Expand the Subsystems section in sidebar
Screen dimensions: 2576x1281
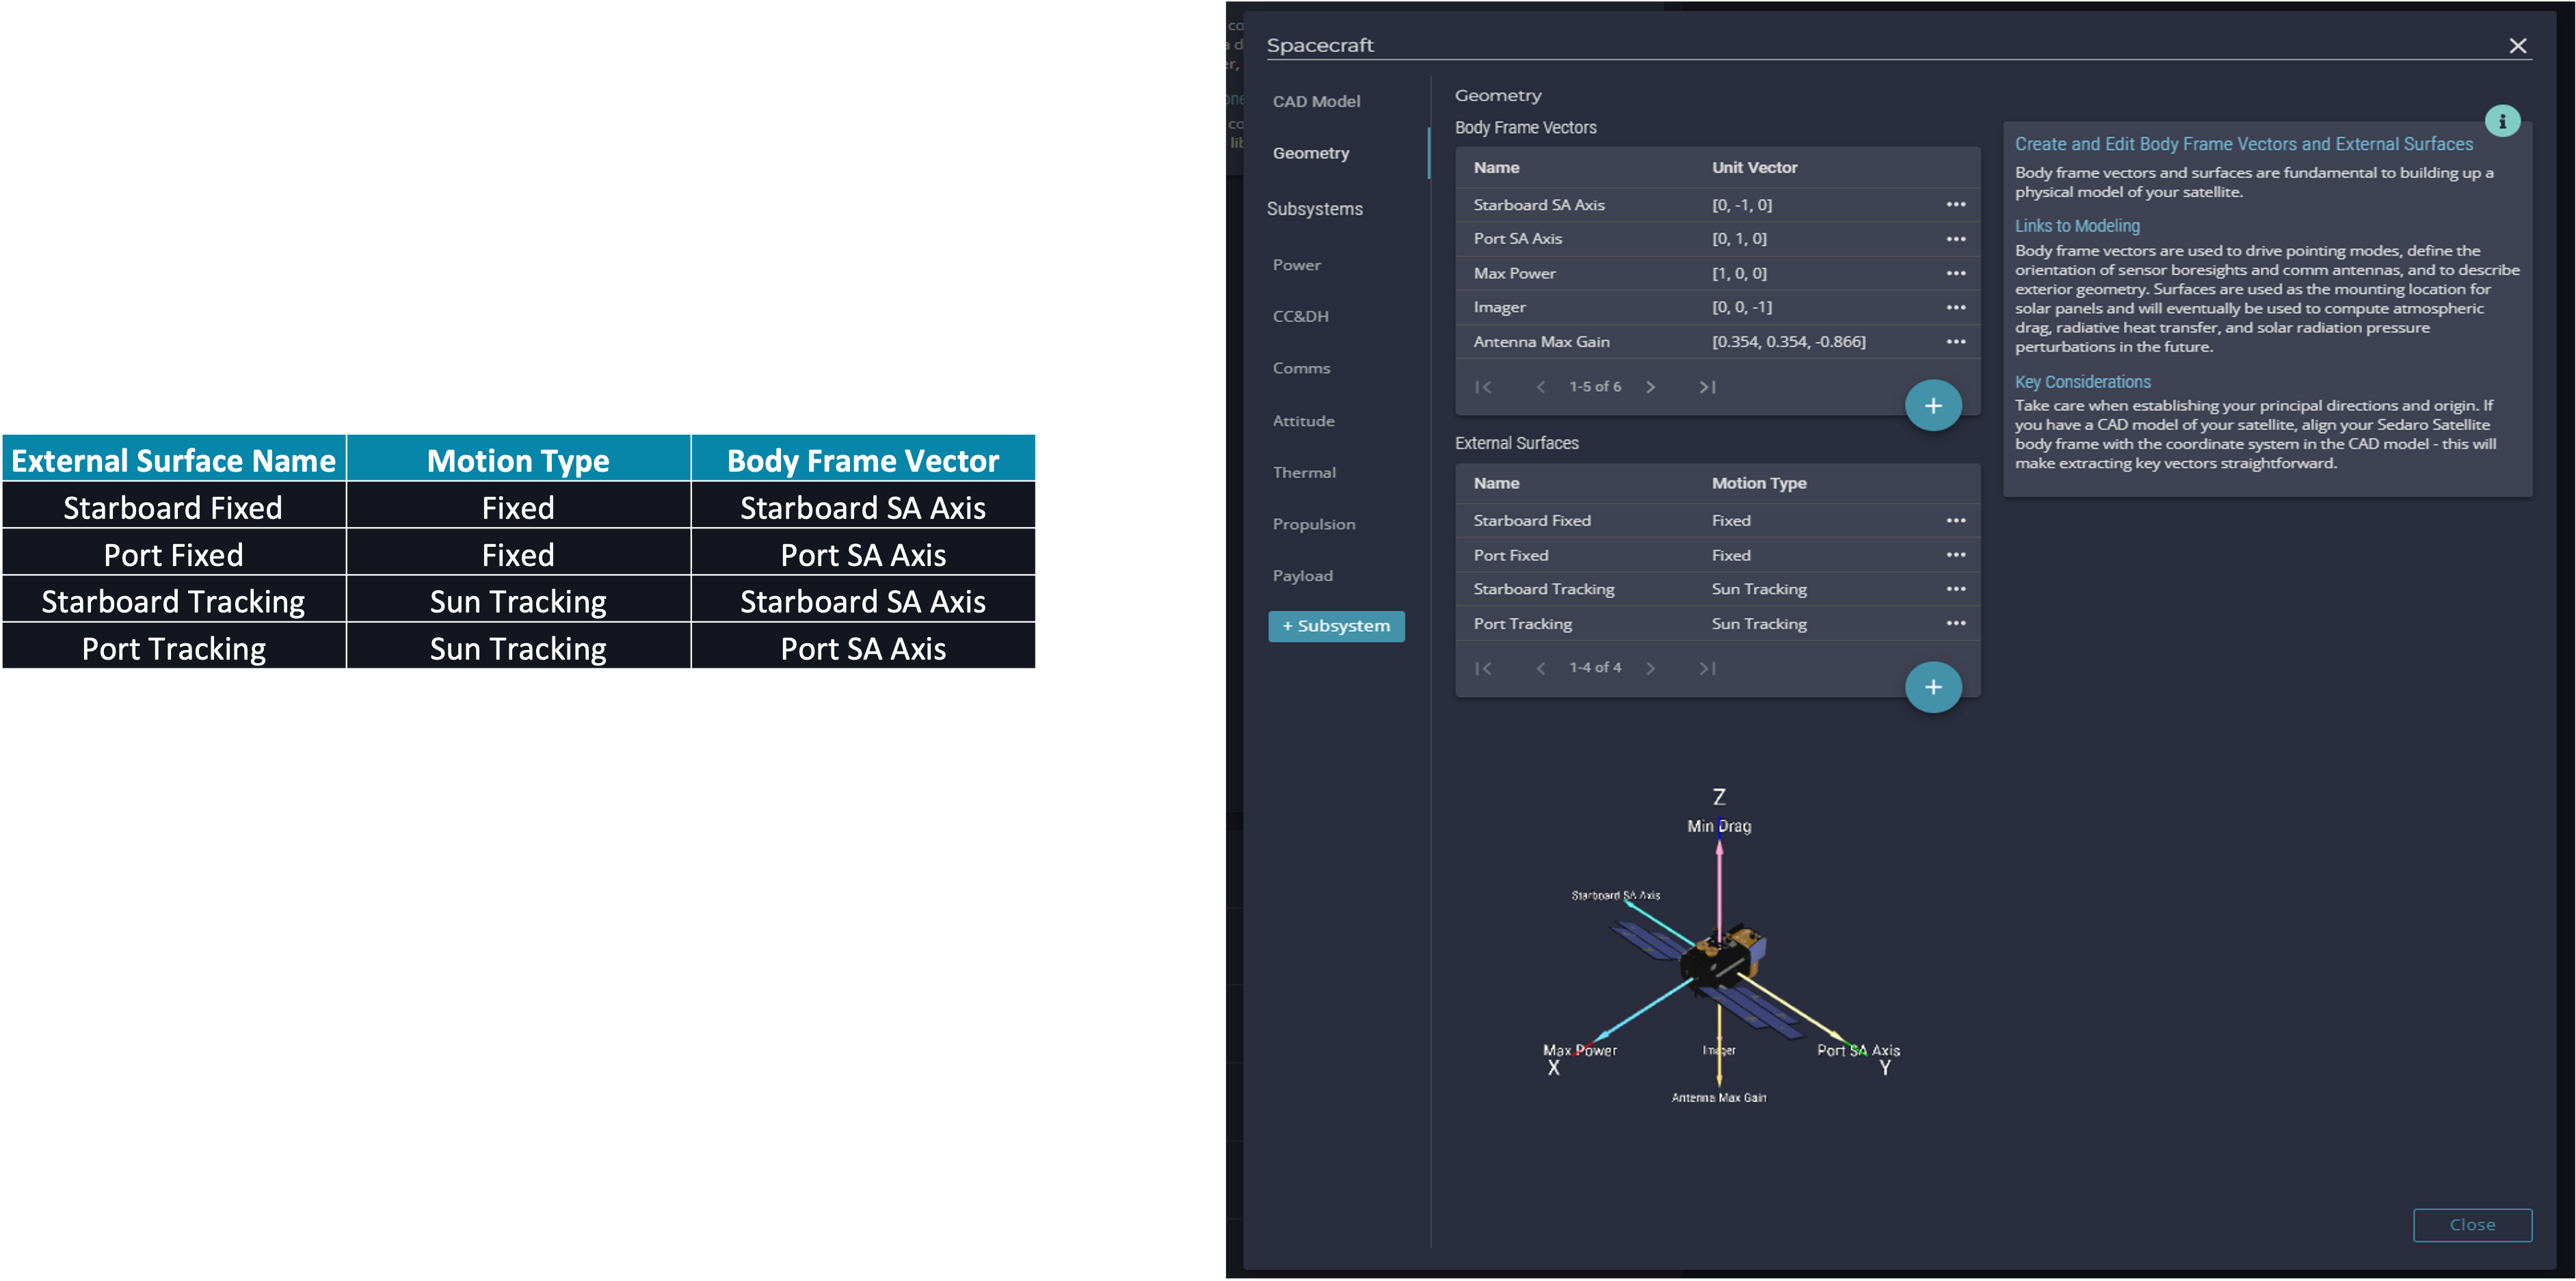(1314, 208)
